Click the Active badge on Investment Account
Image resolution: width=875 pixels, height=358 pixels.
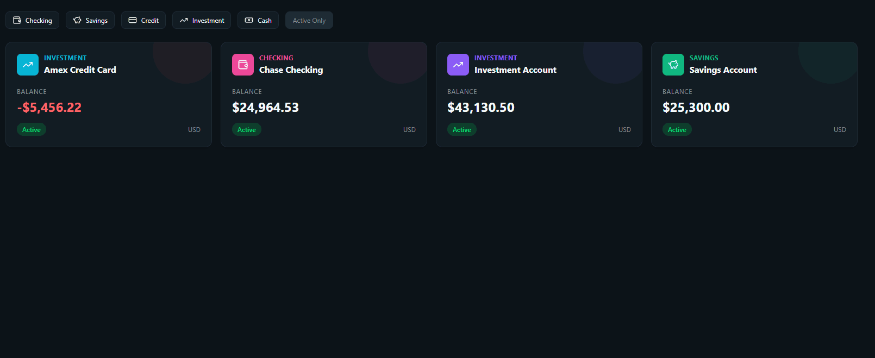[x=462, y=129]
